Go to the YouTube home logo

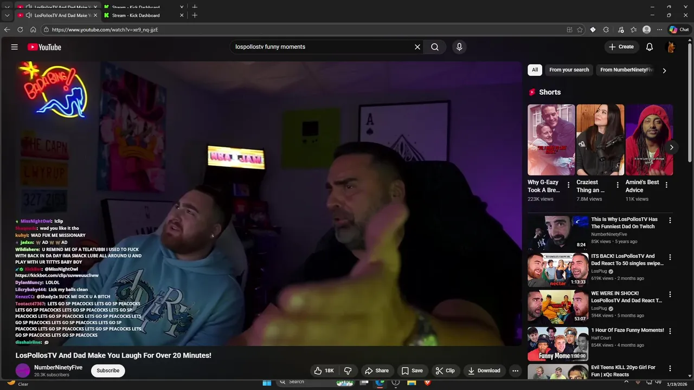[x=44, y=47]
